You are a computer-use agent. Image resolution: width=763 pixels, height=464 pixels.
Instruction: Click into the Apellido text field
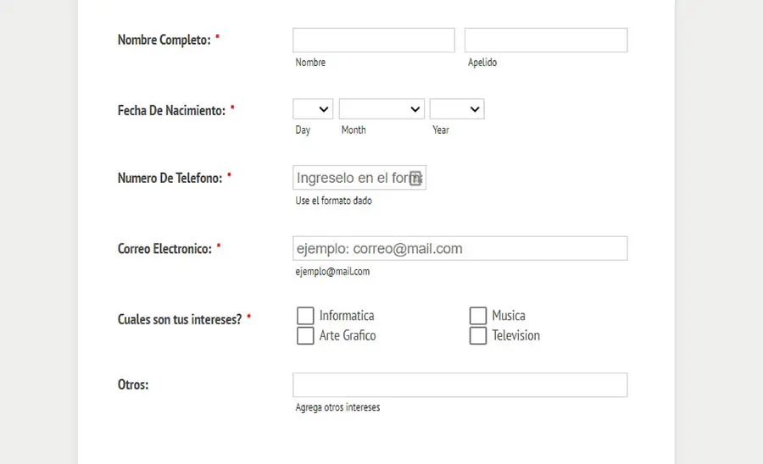point(546,41)
